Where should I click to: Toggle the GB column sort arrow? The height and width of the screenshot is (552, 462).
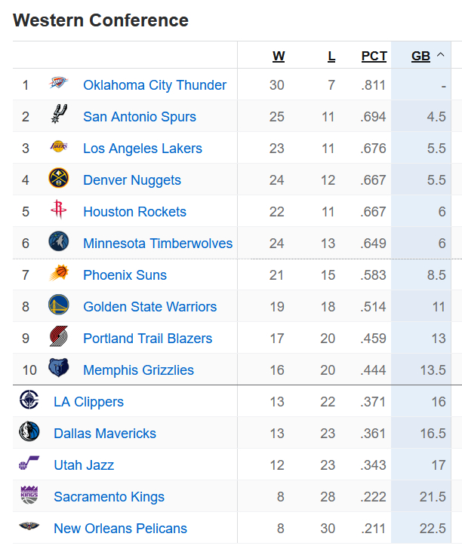[x=440, y=56]
